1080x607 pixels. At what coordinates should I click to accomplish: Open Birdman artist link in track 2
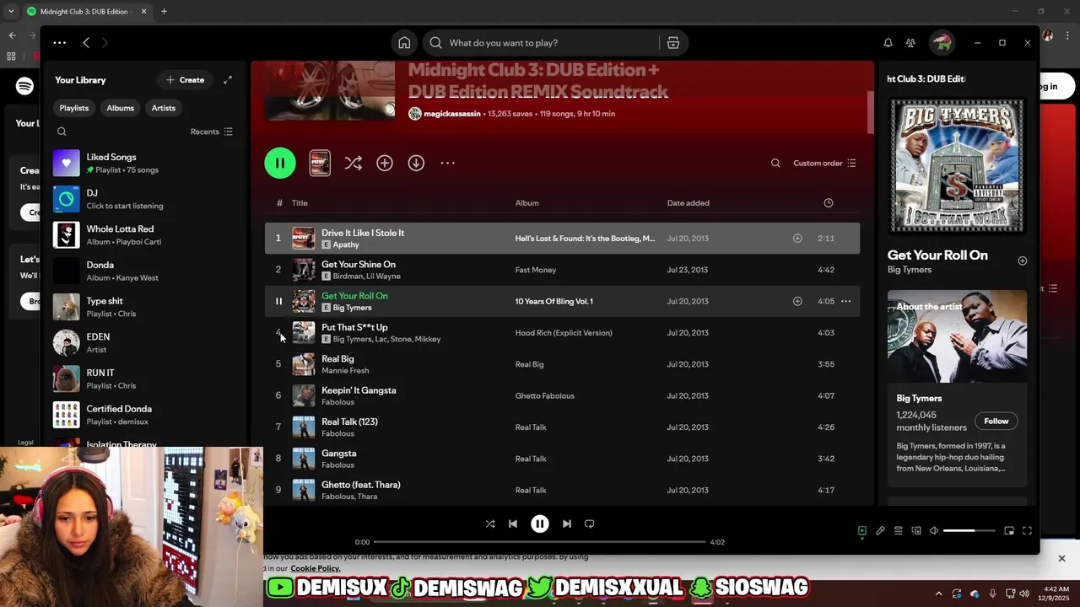pos(348,276)
